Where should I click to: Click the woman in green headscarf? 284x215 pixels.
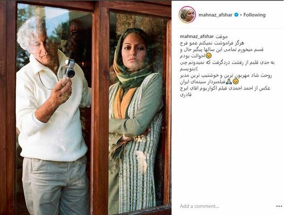click(x=135, y=118)
